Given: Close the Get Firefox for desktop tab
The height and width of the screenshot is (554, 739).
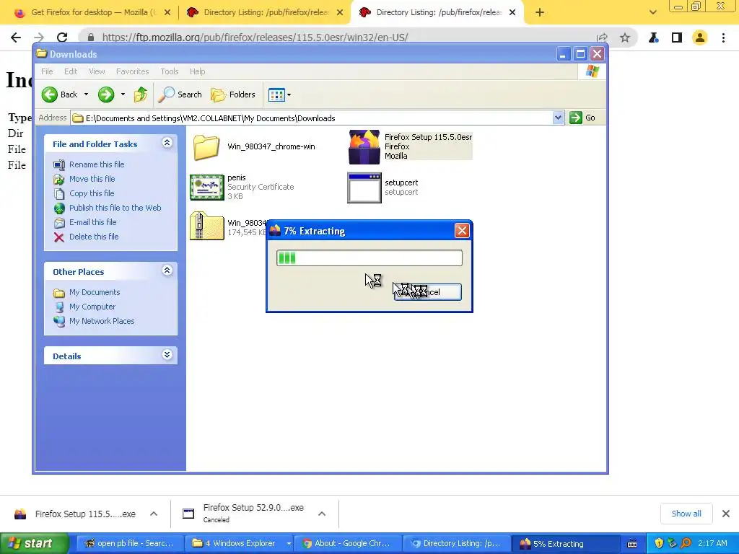Looking at the screenshot, I should point(167,13).
